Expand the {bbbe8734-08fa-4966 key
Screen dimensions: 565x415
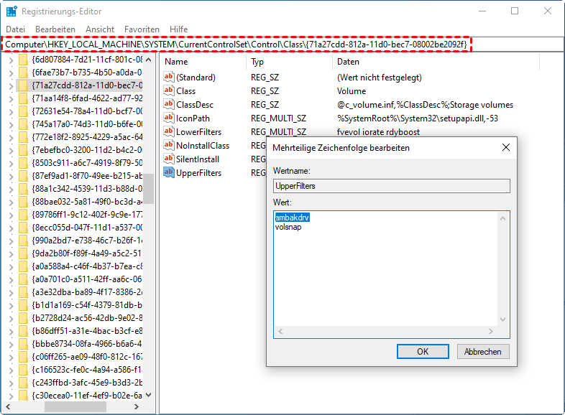[x=11, y=345]
